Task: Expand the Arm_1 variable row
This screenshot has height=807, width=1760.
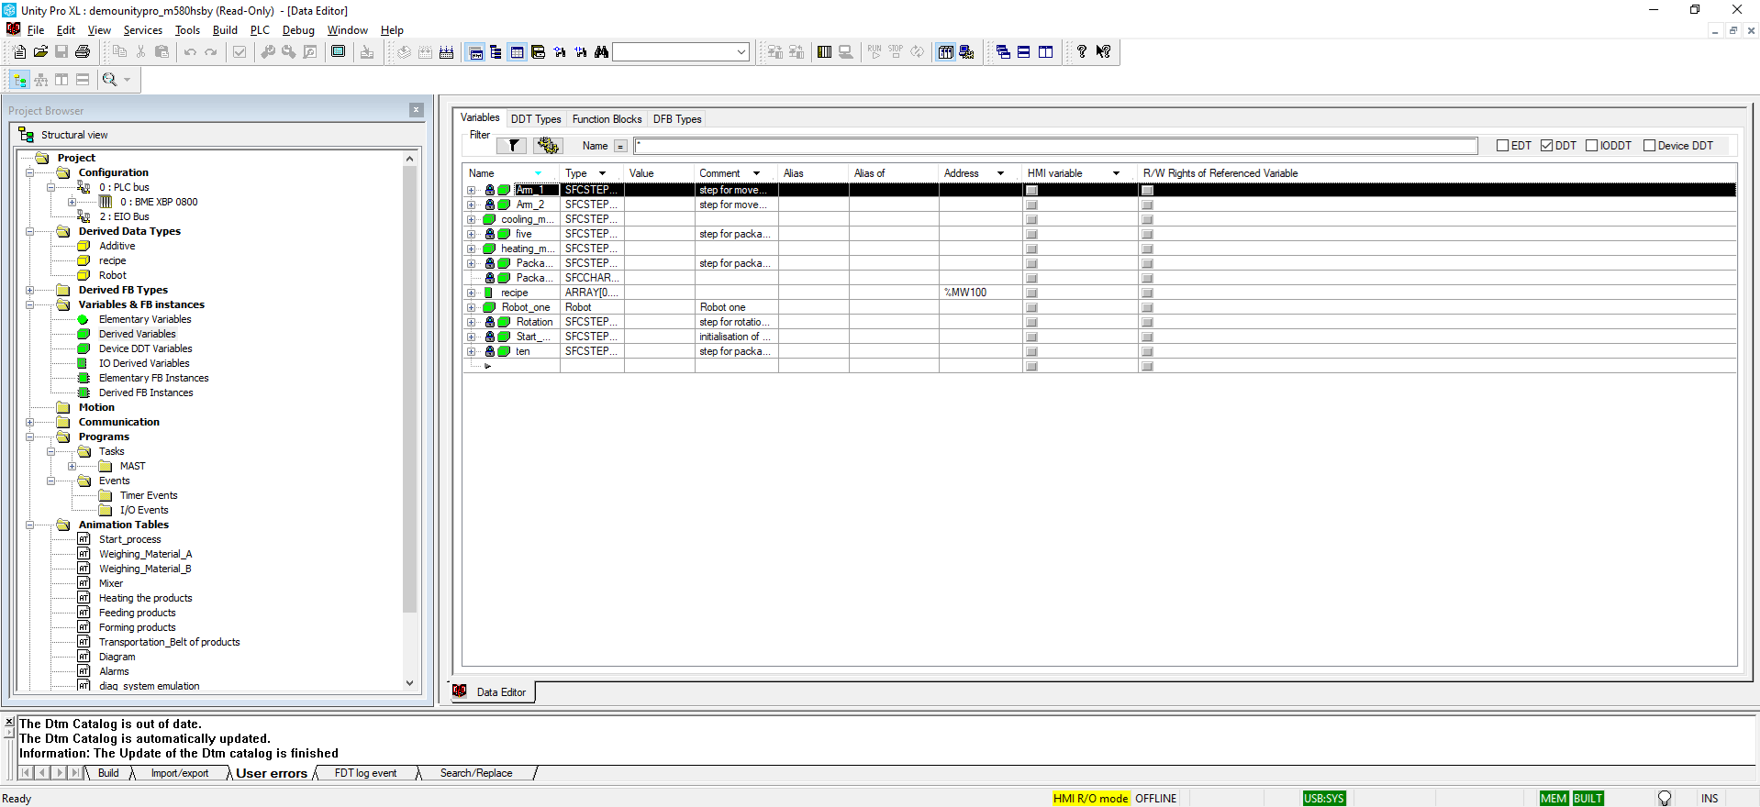Action: pos(472,190)
